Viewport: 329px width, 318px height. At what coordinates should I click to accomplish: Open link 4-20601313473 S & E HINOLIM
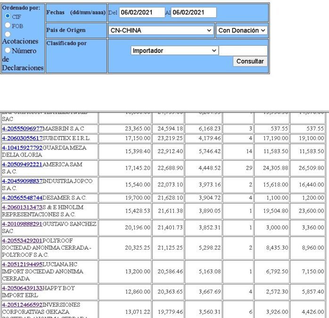pos(22,207)
